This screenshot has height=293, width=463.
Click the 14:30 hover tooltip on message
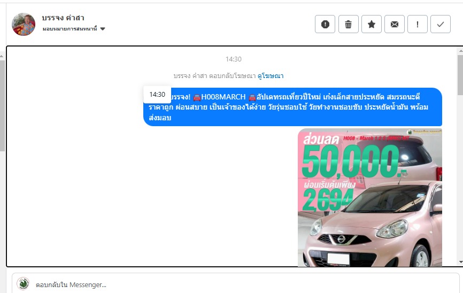(157, 95)
